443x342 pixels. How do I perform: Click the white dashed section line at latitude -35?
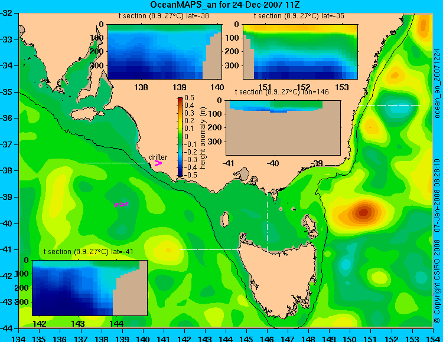click(x=389, y=105)
